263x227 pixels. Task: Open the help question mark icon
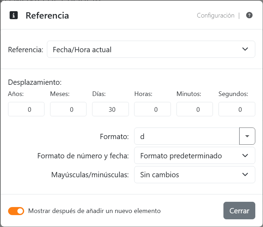(x=249, y=15)
